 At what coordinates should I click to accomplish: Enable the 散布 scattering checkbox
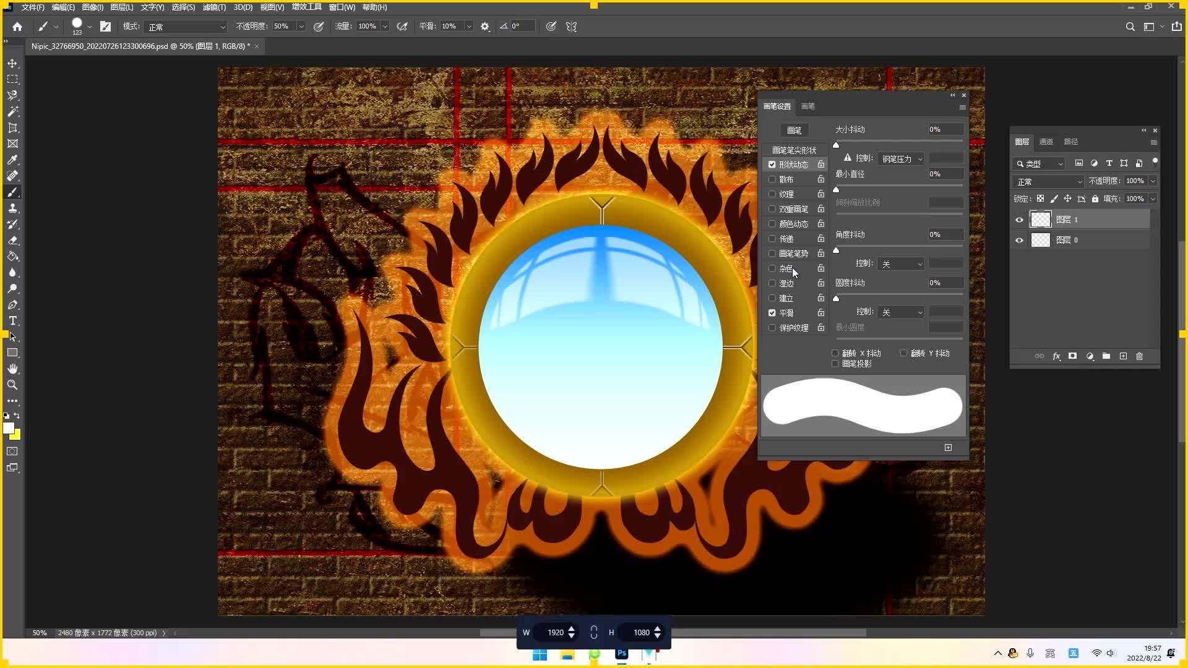tap(772, 179)
